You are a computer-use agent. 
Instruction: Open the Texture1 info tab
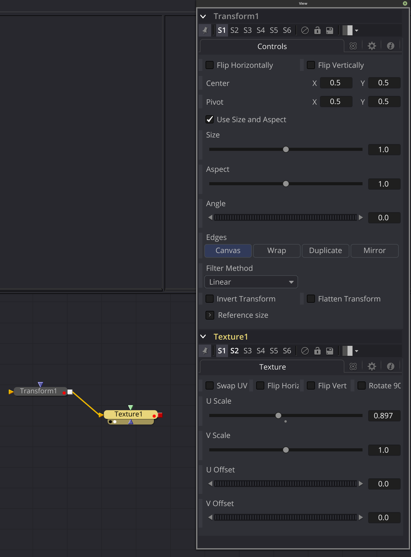(391, 366)
